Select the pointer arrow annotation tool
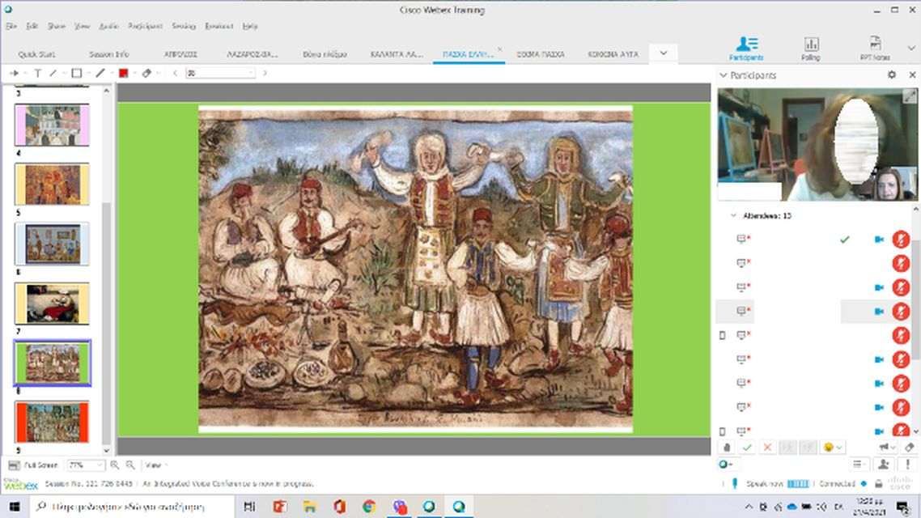 [14, 73]
